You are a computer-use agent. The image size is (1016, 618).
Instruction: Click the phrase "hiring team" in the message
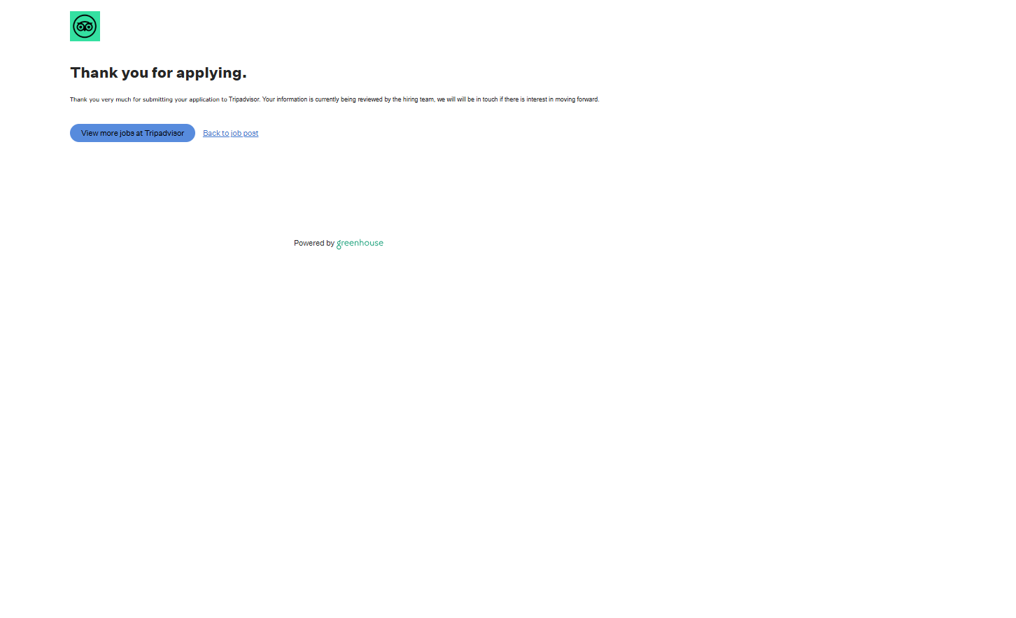click(418, 99)
